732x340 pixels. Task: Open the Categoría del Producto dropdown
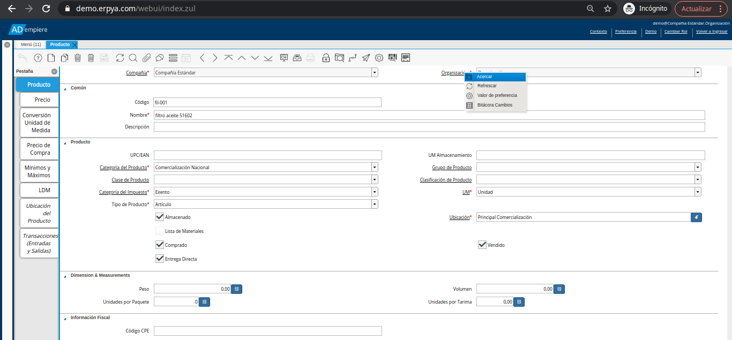(x=375, y=167)
